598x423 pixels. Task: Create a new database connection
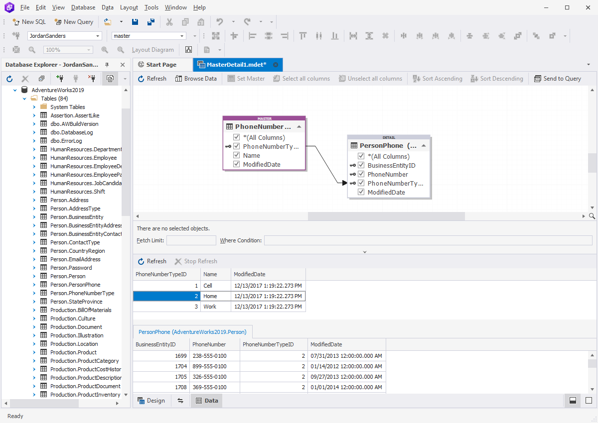[59, 78]
